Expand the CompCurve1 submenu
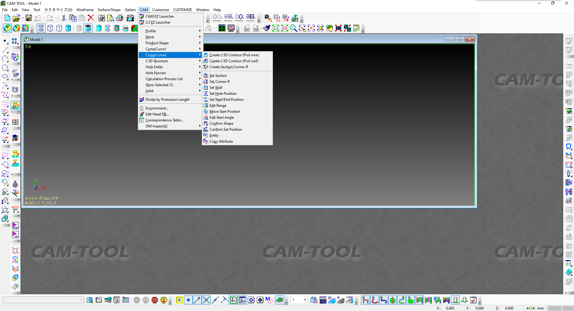Image resolution: width=574 pixels, height=311 pixels. pyautogui.click(x=171, y=49)
